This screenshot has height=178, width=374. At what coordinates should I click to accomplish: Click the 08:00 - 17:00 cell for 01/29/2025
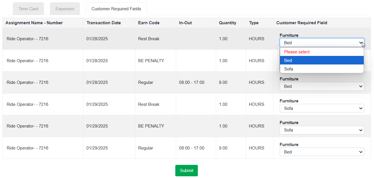click(192, 148)
